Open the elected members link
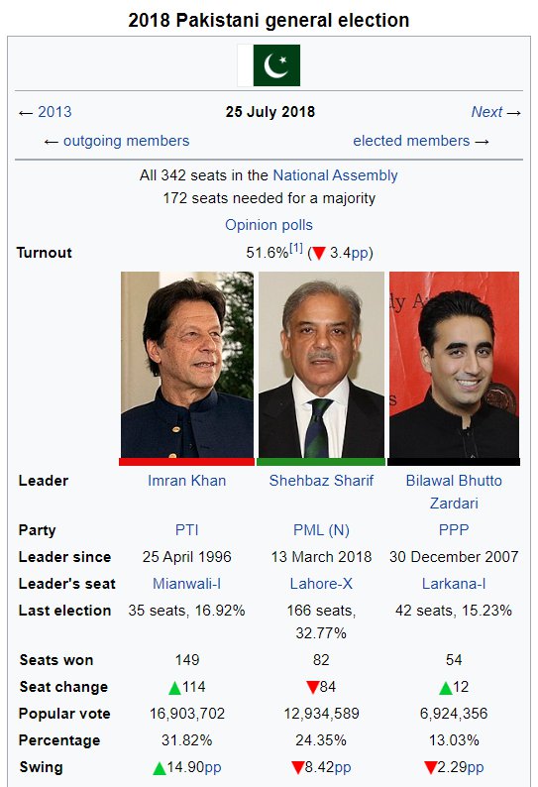This screenshot has height=787, width=538. point(411,141)
